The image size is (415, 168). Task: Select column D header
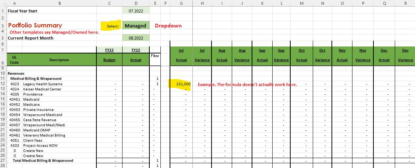(136, 3)
